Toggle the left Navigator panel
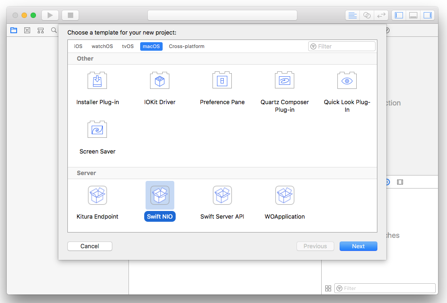The width and height of the screenshot is (447, 303). coord(399,15)
